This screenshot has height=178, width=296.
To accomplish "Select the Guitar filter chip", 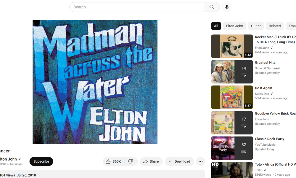I will [256, 26].
